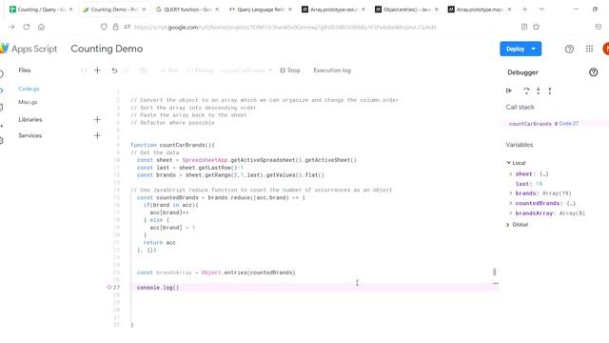Switch to the QUERY function tab
This screenshot has width=609, height=343.
click(187, 9)
